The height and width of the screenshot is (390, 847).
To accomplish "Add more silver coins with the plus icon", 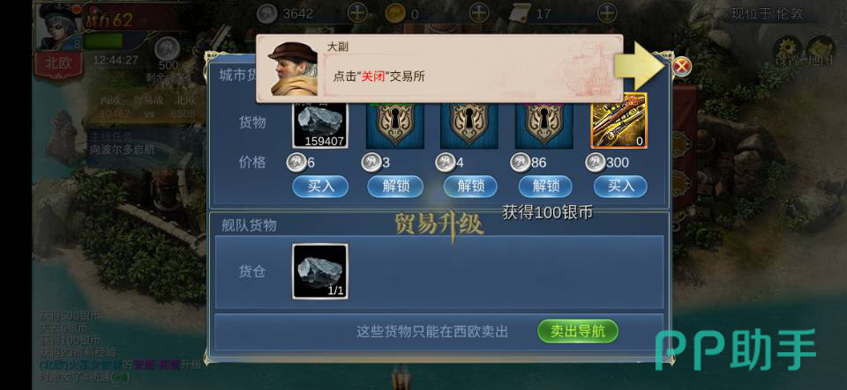I will point(357,12).
